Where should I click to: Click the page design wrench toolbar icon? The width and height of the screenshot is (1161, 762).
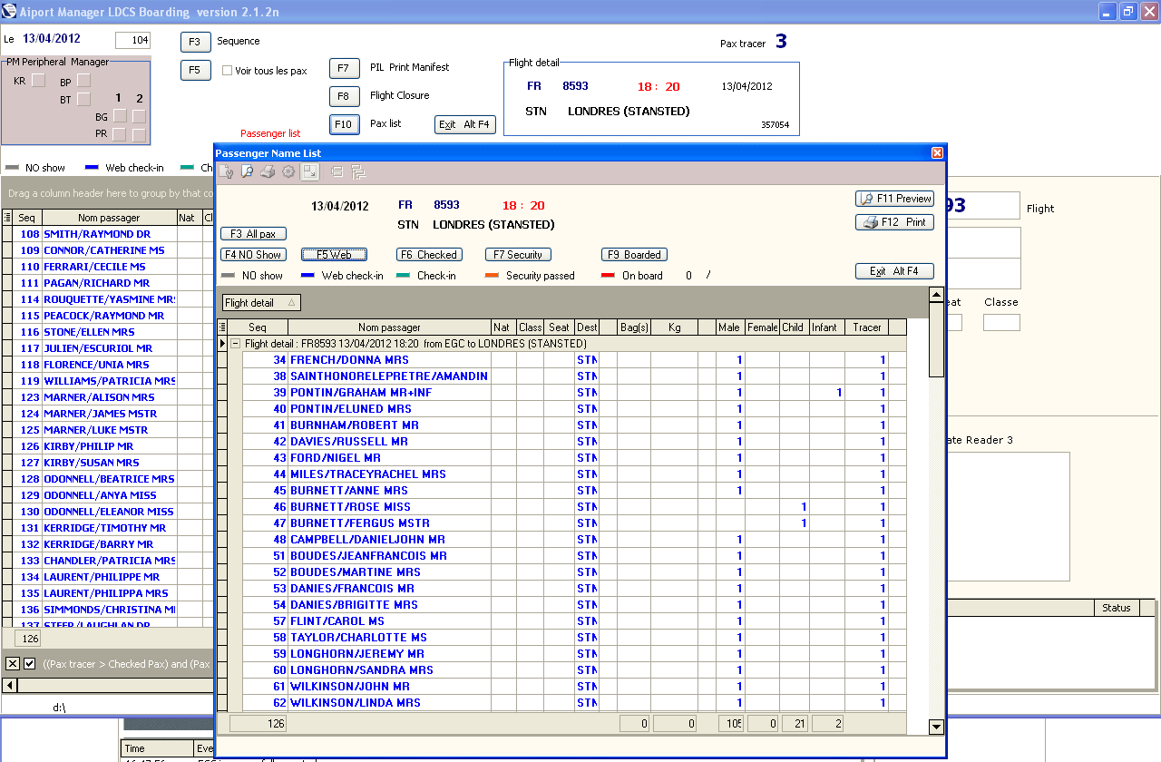(x=226, y=171)
